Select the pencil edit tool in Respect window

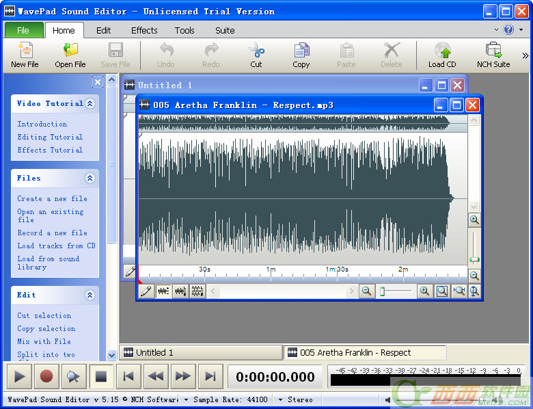[146, 291]
